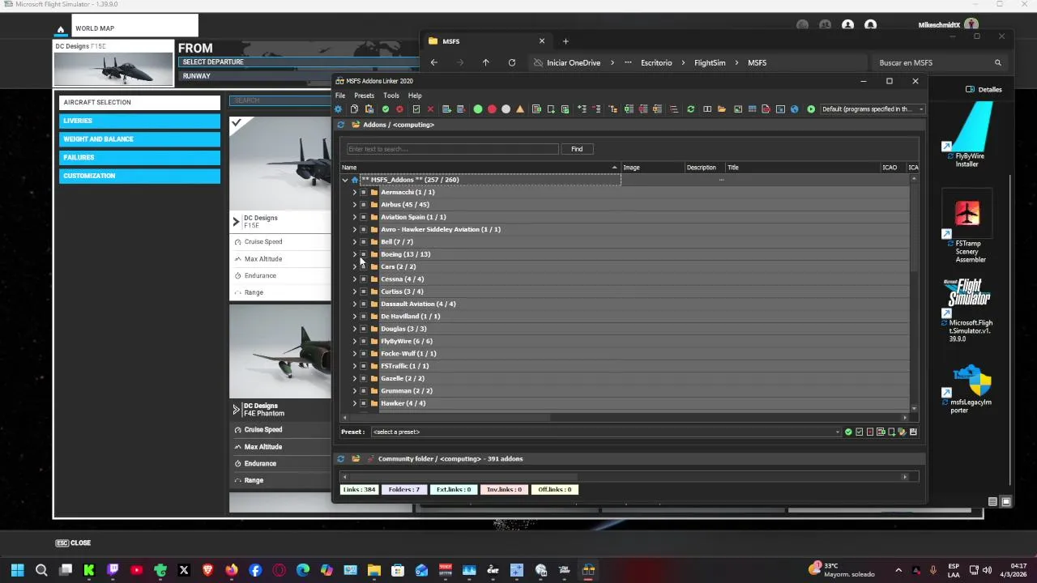Expand the Cars (2 / 2) folder
1037x583 pixels.
click(354, 267)
